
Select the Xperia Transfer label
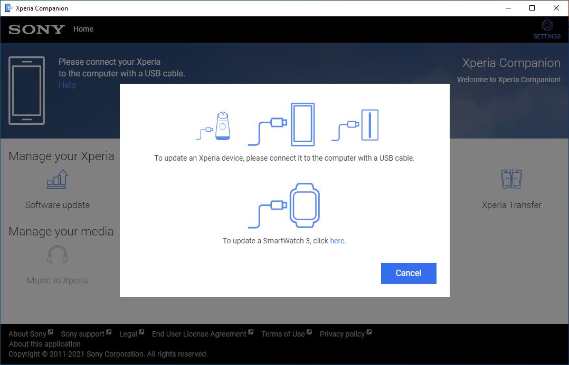pos(511,205)
